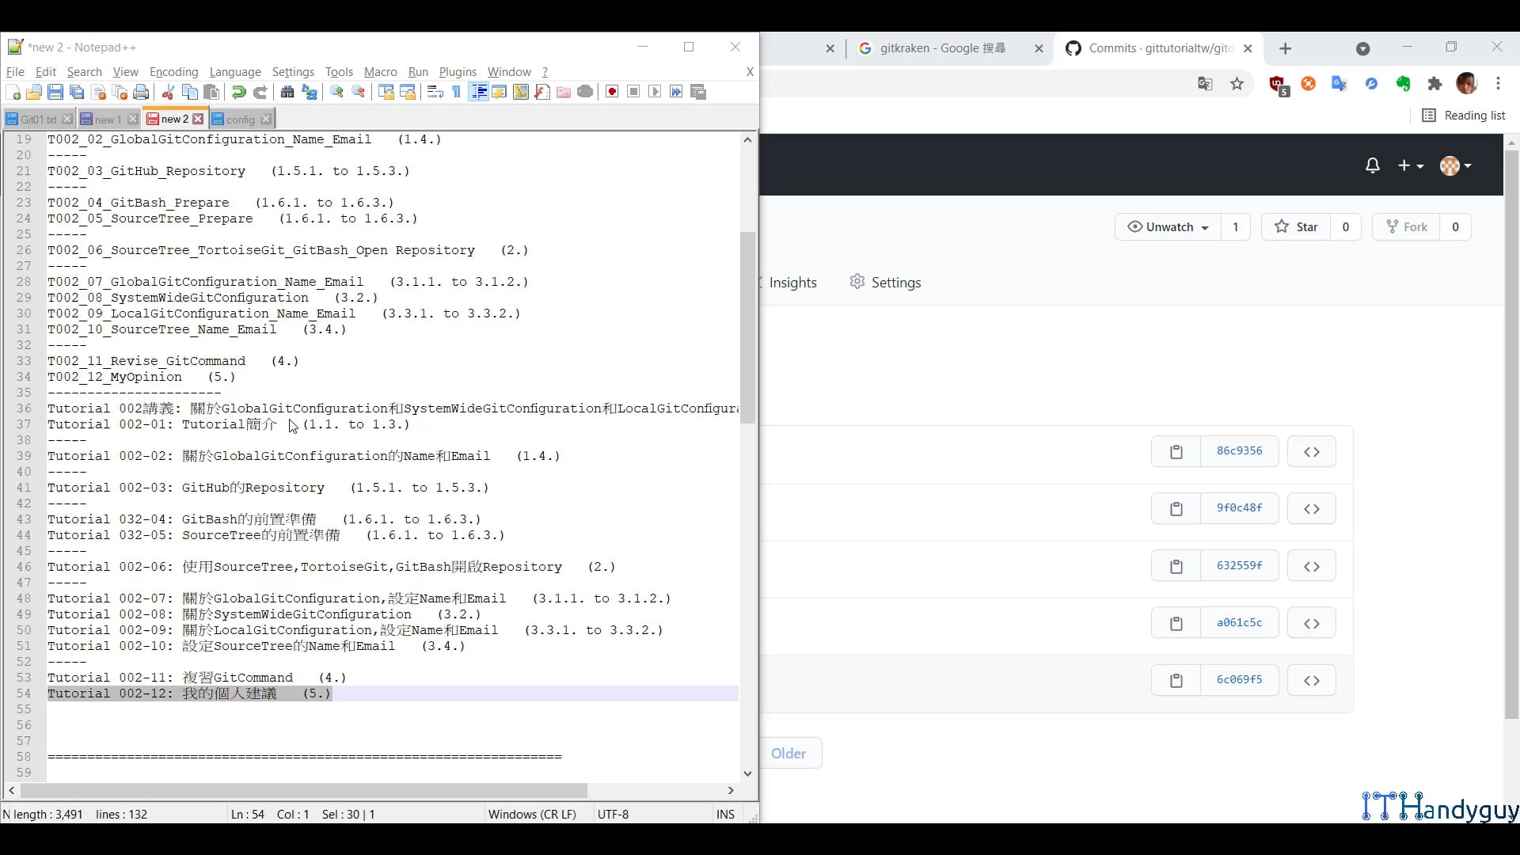The height and width of the screenshot is (855, 1520).
Task: Switch to the config tab
Action: tap(241, 120)
